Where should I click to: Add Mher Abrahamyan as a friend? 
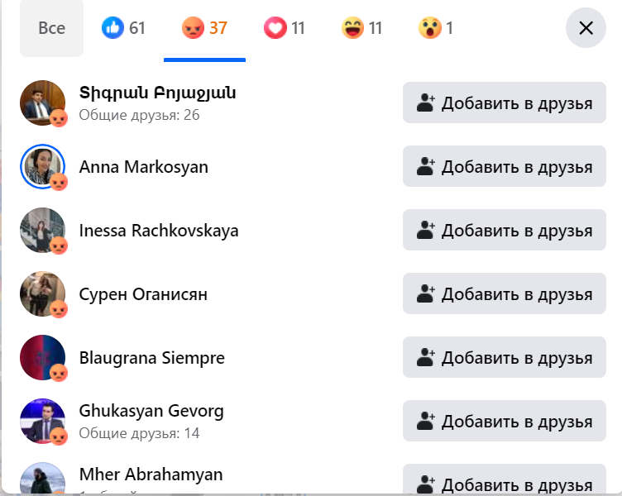[x=505, y=480]
